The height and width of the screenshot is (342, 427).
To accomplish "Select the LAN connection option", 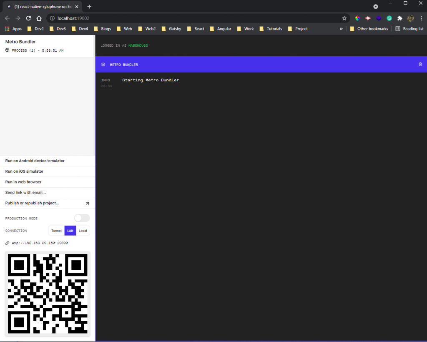I will click(x=70, y=231).
